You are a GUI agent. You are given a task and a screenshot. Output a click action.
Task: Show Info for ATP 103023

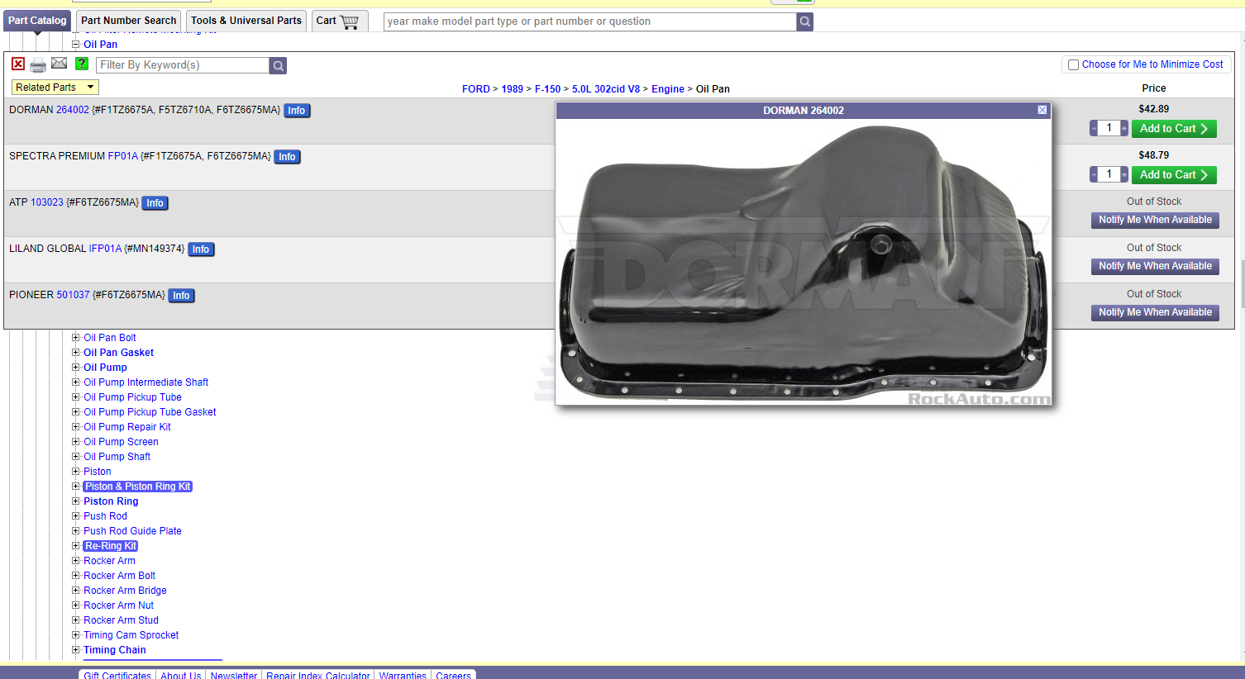pos(155,203)
